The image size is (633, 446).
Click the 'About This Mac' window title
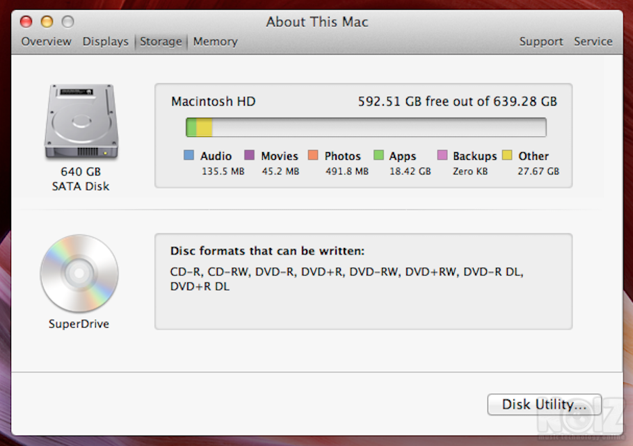click(317, 22)
